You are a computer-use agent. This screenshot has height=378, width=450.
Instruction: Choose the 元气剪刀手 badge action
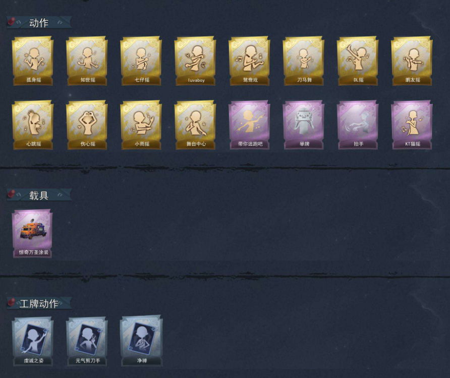[87, 341]
